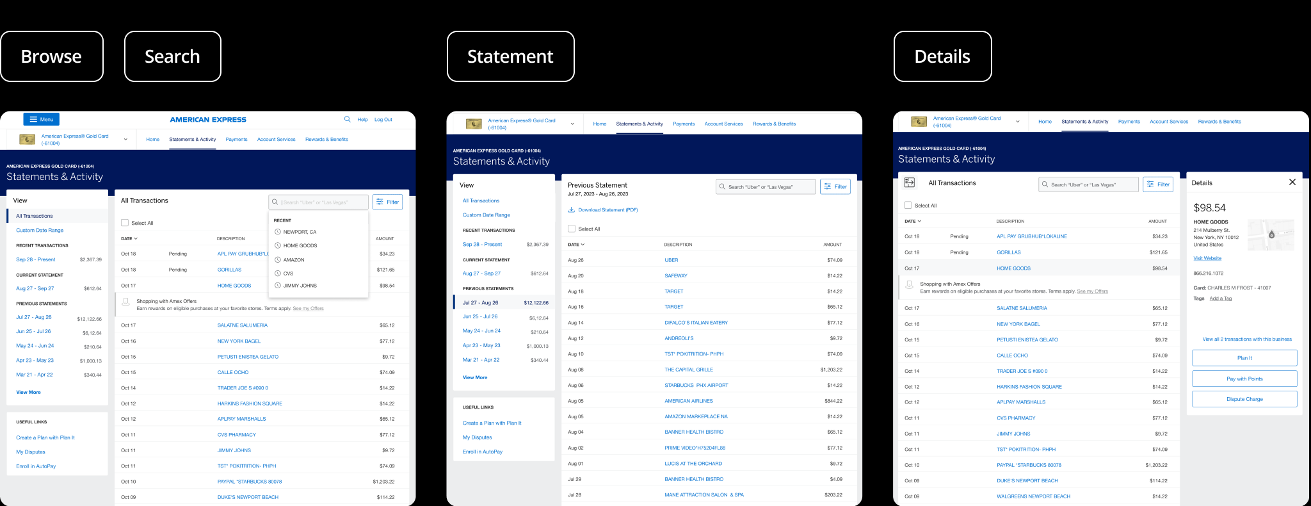Screen dimensions: 1311x506
Task: Click the Amex Offers tag icon in Browse screen
Action: point(126,302)
